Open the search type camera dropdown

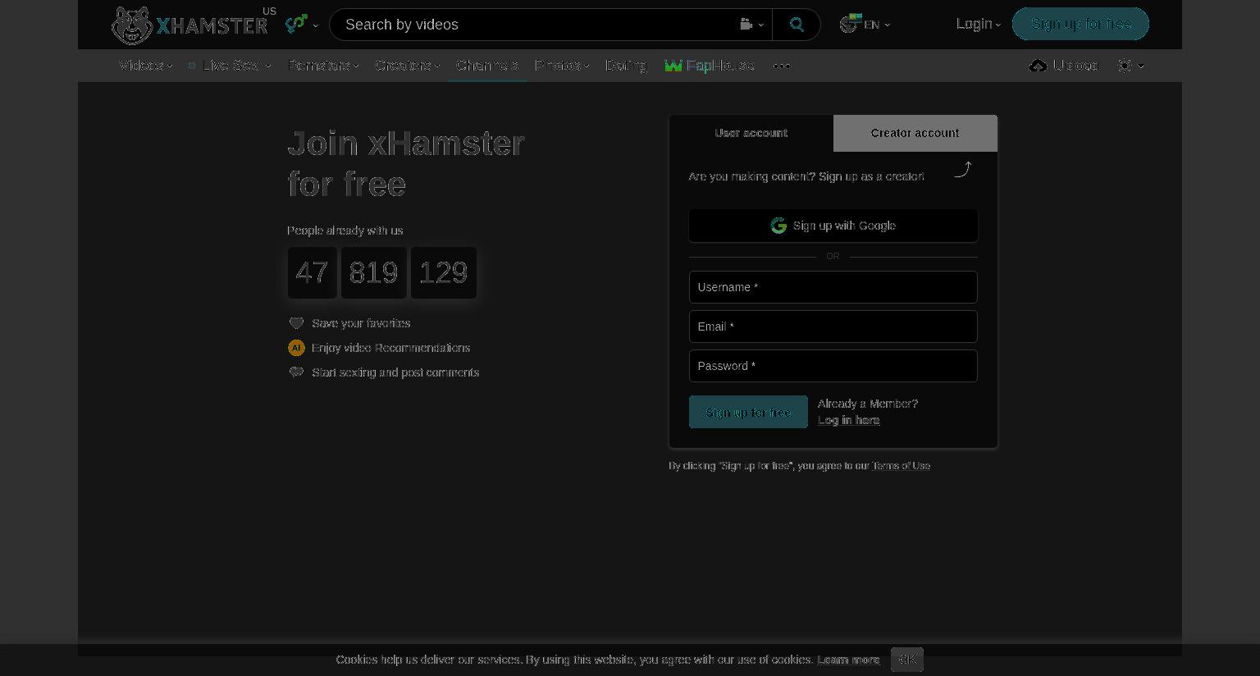click(x=751, y=25)
